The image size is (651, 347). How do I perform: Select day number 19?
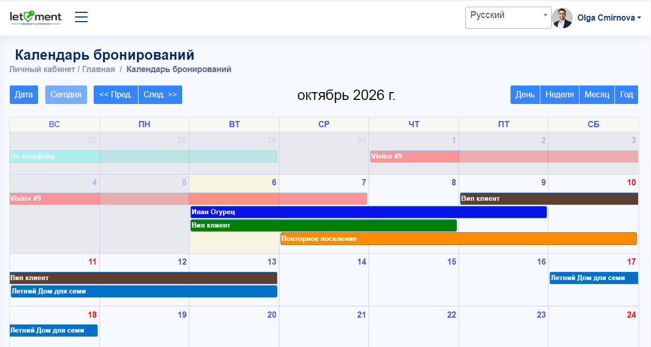coord(182,315)
